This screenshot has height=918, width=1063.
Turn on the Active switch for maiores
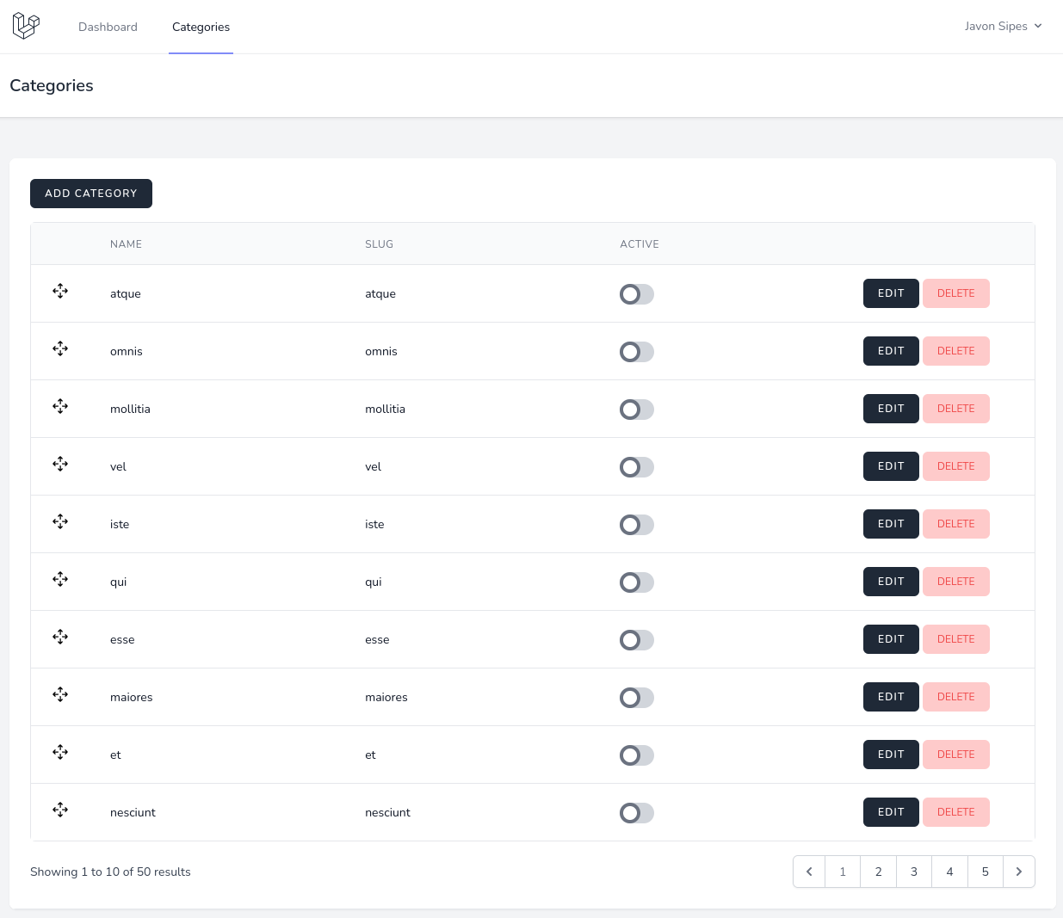click(637, 698)
